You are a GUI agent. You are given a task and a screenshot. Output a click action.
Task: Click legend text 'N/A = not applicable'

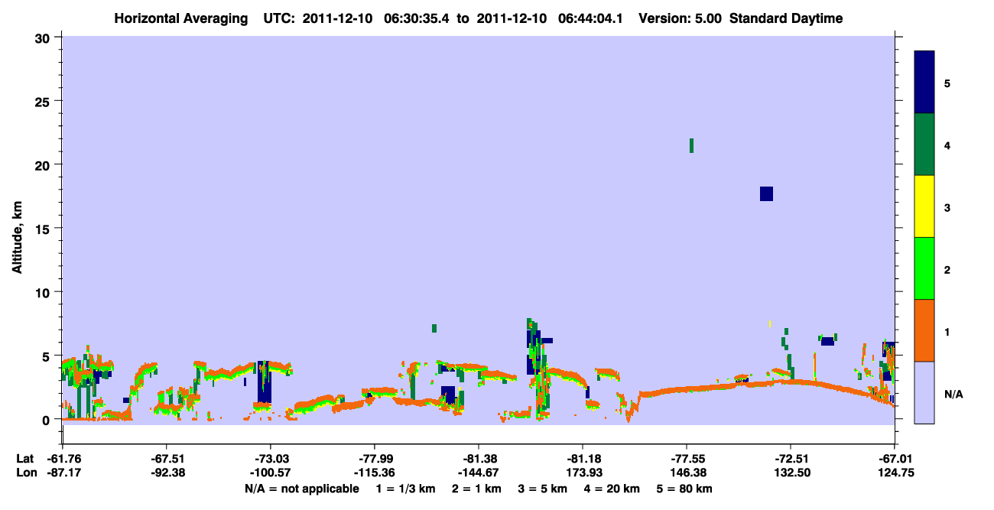(x=301, y=489)
